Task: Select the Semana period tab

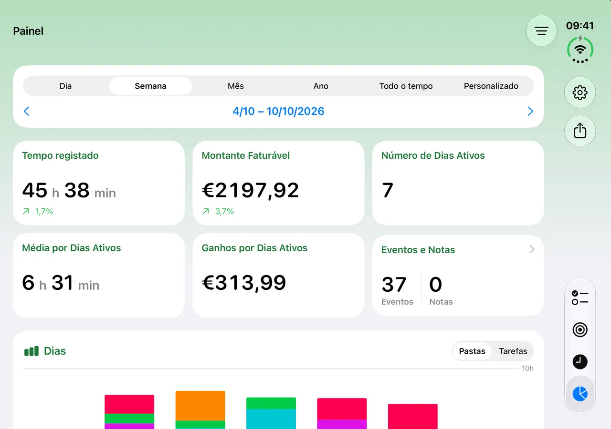Action: (x=150, y=86)
